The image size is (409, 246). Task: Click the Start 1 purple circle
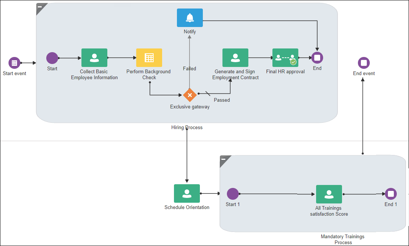pyautogui.click(x=233, y=193)
